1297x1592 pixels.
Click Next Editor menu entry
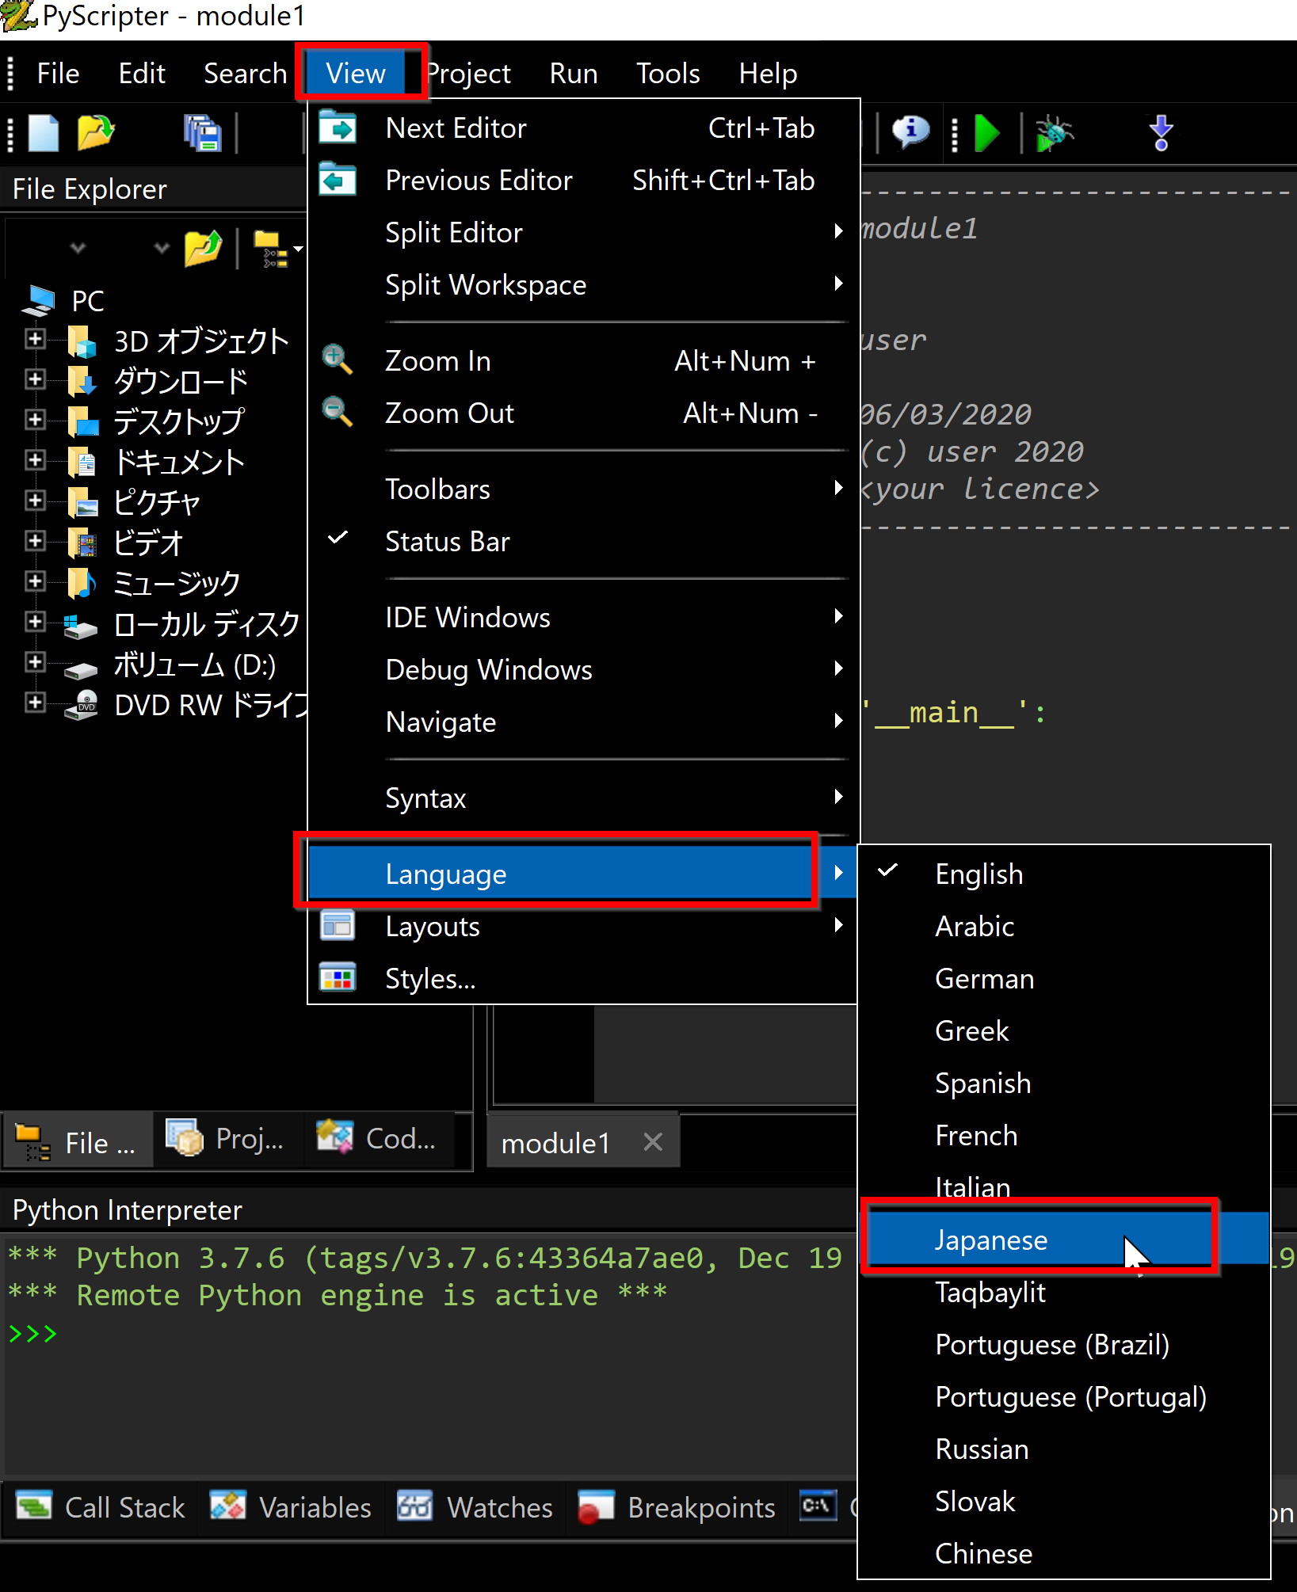click(583, 128)
